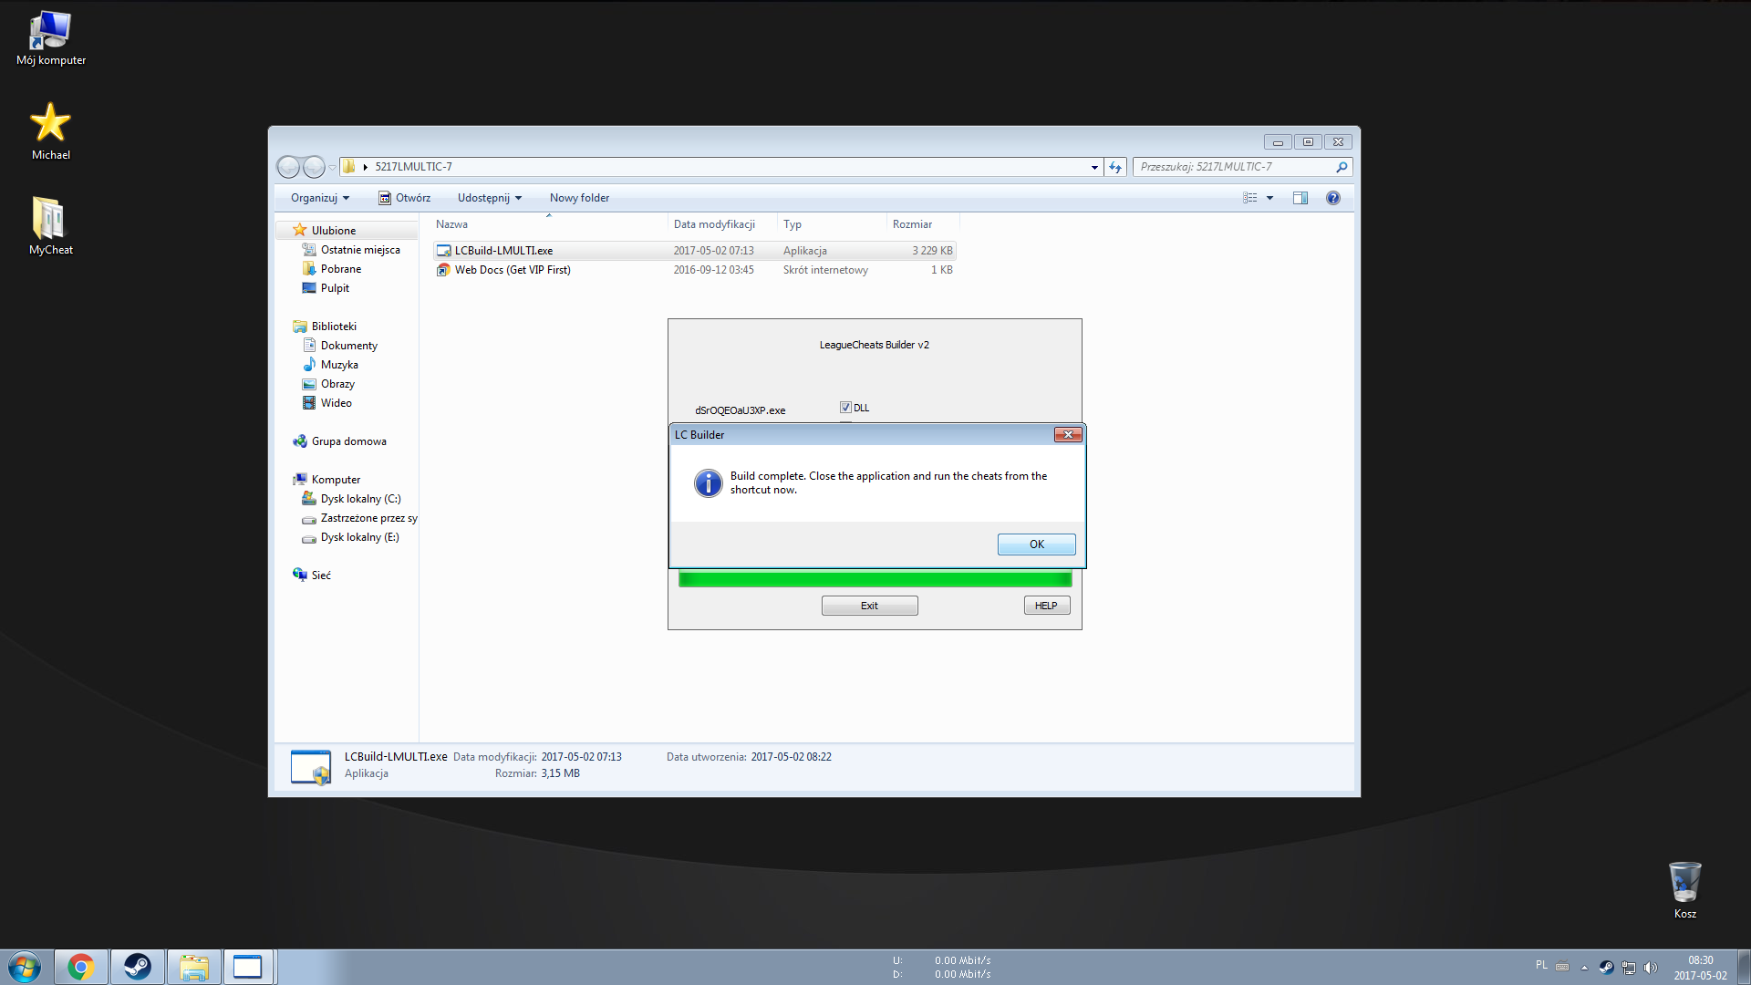Refresh the folder with the refresh icon
Image resolution: width=1751 pixels, height=985 pixels.
click(x=1115, y=167)
